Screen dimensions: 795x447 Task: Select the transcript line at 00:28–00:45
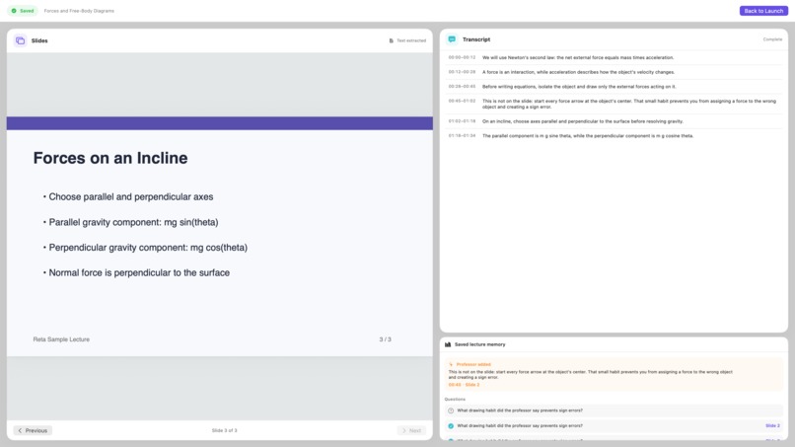(614, 86)
